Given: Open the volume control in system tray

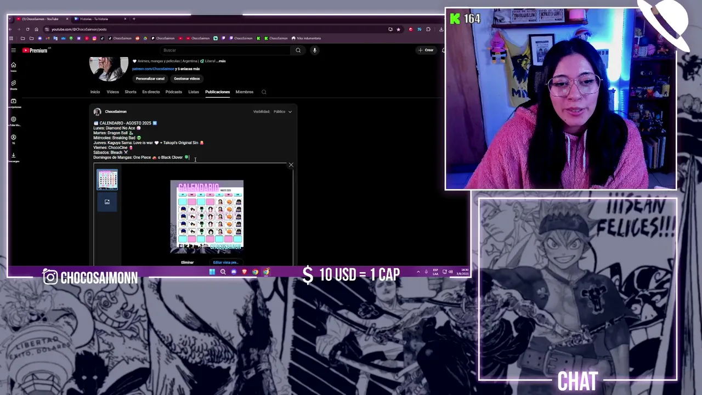Looking at the screenshot, I should pyautogui.click(x=451, y=272).
